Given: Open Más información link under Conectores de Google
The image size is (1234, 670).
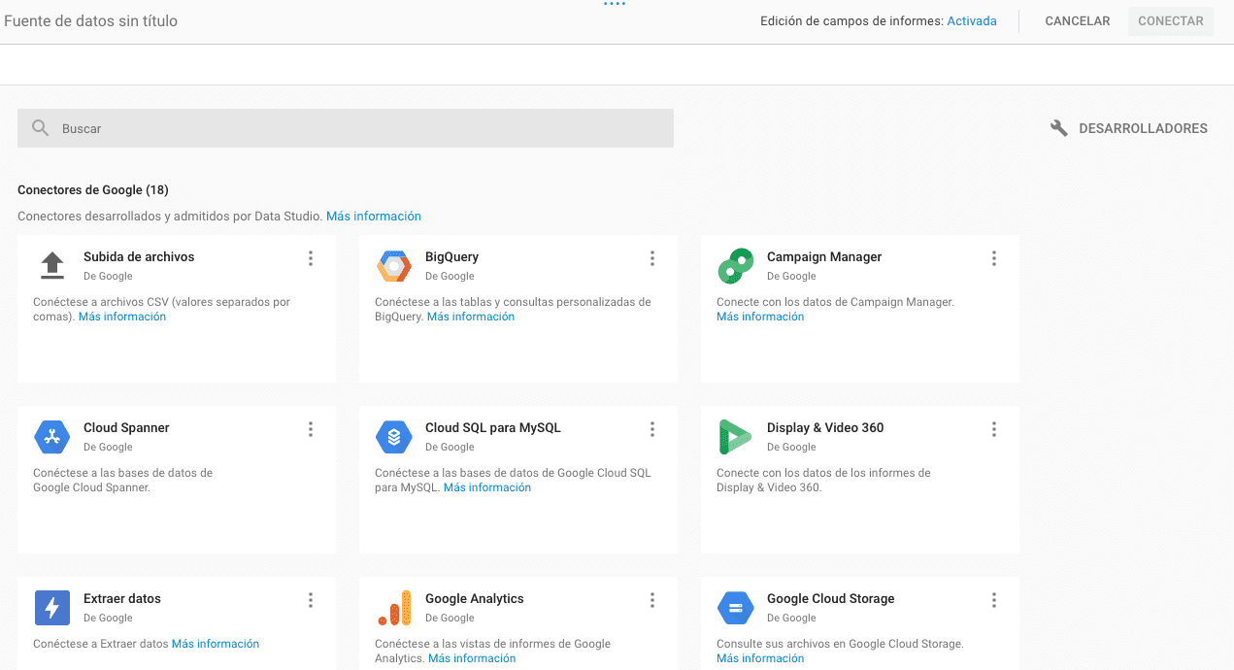Looking at the screenshot, I should click(374, 217).
